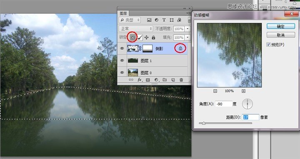Zoom in the blur preview

(x=243, y=91)
